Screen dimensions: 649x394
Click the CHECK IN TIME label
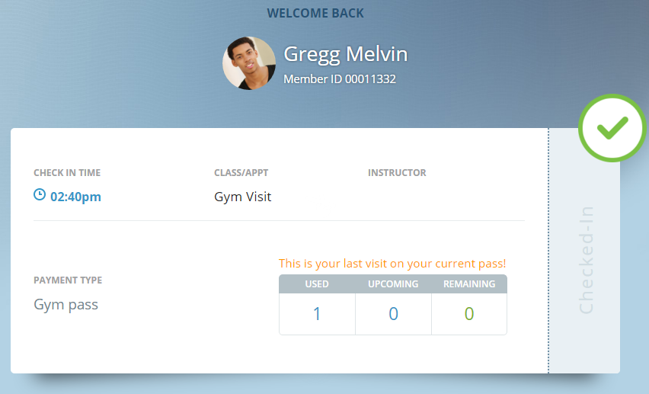tap(67, 173)
